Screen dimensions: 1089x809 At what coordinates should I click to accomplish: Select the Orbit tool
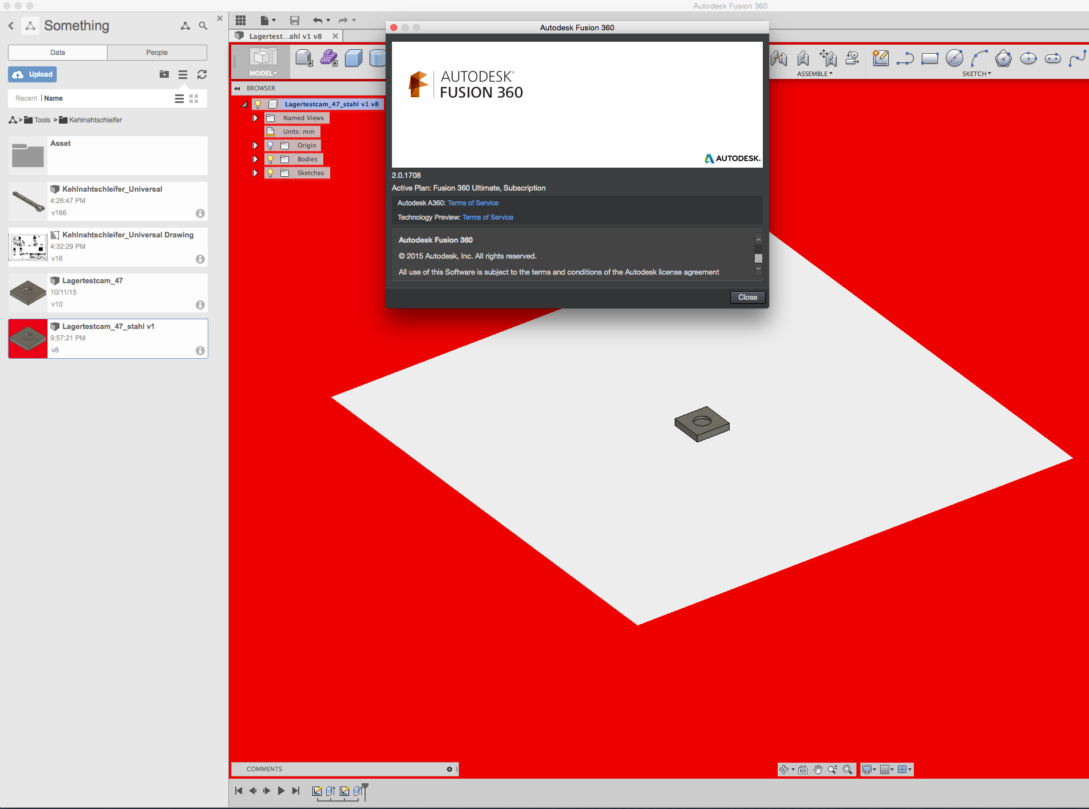pos(785,770)
